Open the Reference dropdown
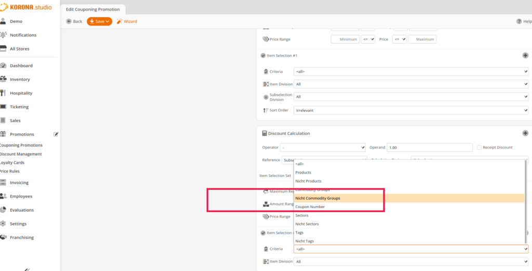 click(x=324, y=160)
